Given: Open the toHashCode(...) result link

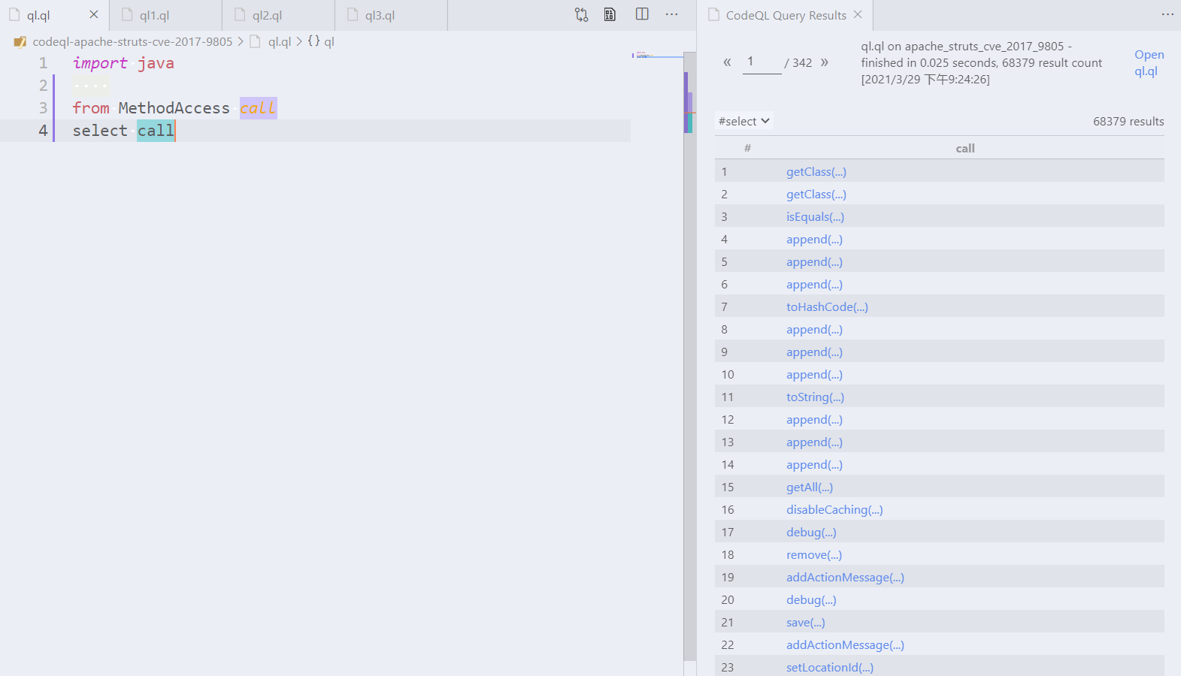Looking at the screenshot, I should click(827, 307).
